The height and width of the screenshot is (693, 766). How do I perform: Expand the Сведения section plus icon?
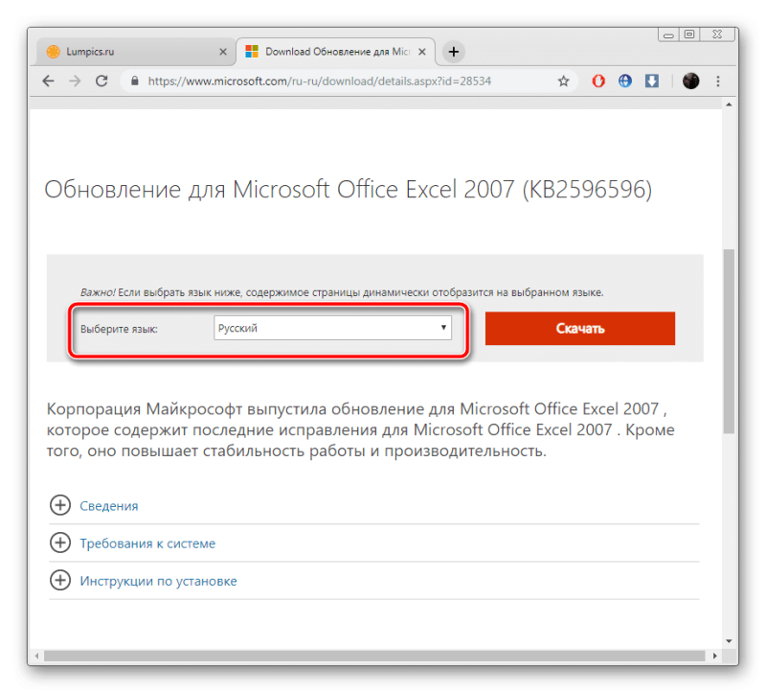tap(60, 505)
